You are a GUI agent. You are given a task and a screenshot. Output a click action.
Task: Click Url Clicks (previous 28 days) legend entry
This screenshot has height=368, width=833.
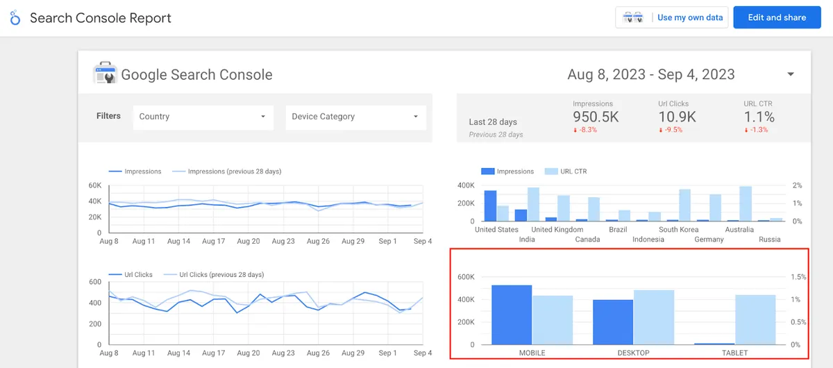pyautogui.click(x=213, y=275)
